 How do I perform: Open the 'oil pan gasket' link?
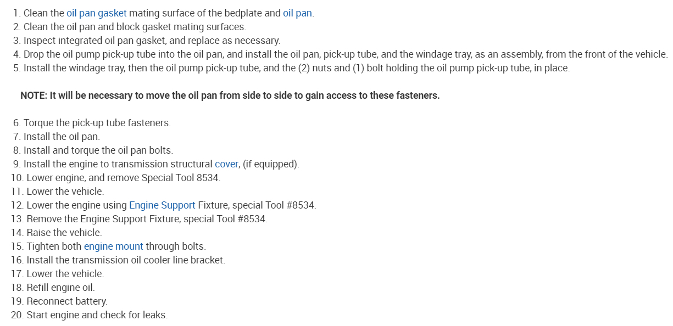pos(96,13)
